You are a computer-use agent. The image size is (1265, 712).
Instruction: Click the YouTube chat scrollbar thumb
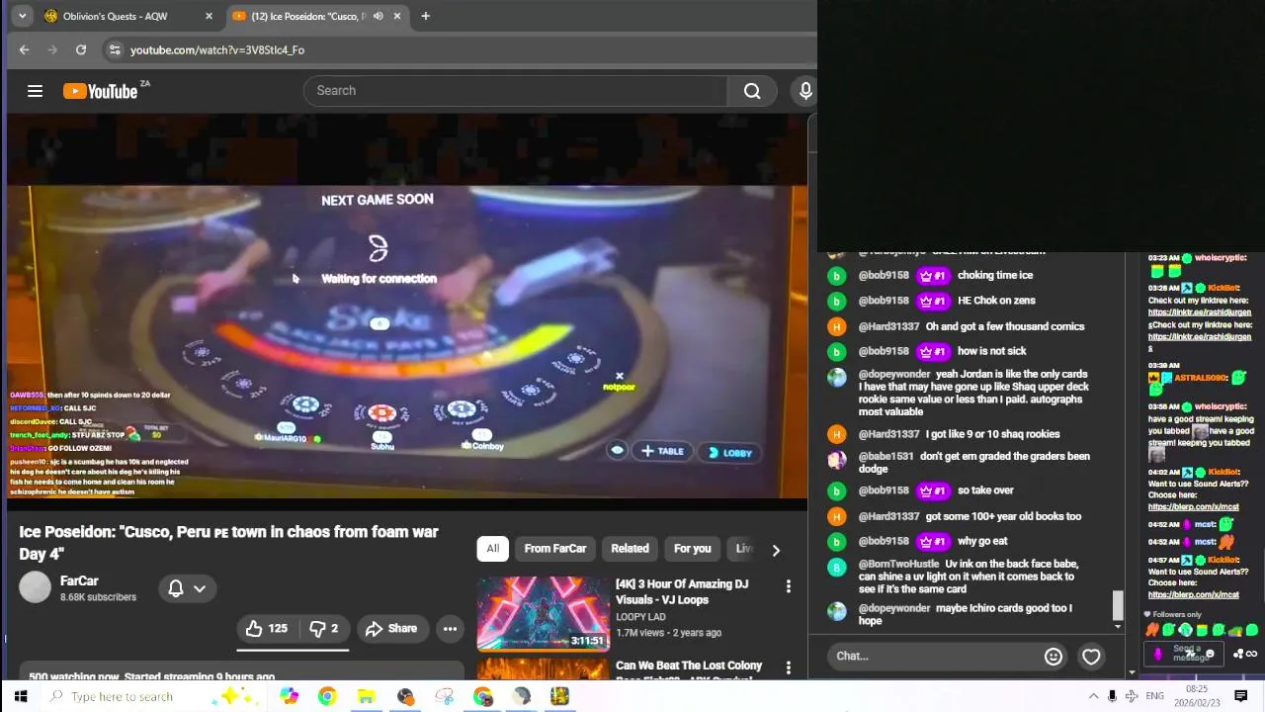tap(1118, 604)
